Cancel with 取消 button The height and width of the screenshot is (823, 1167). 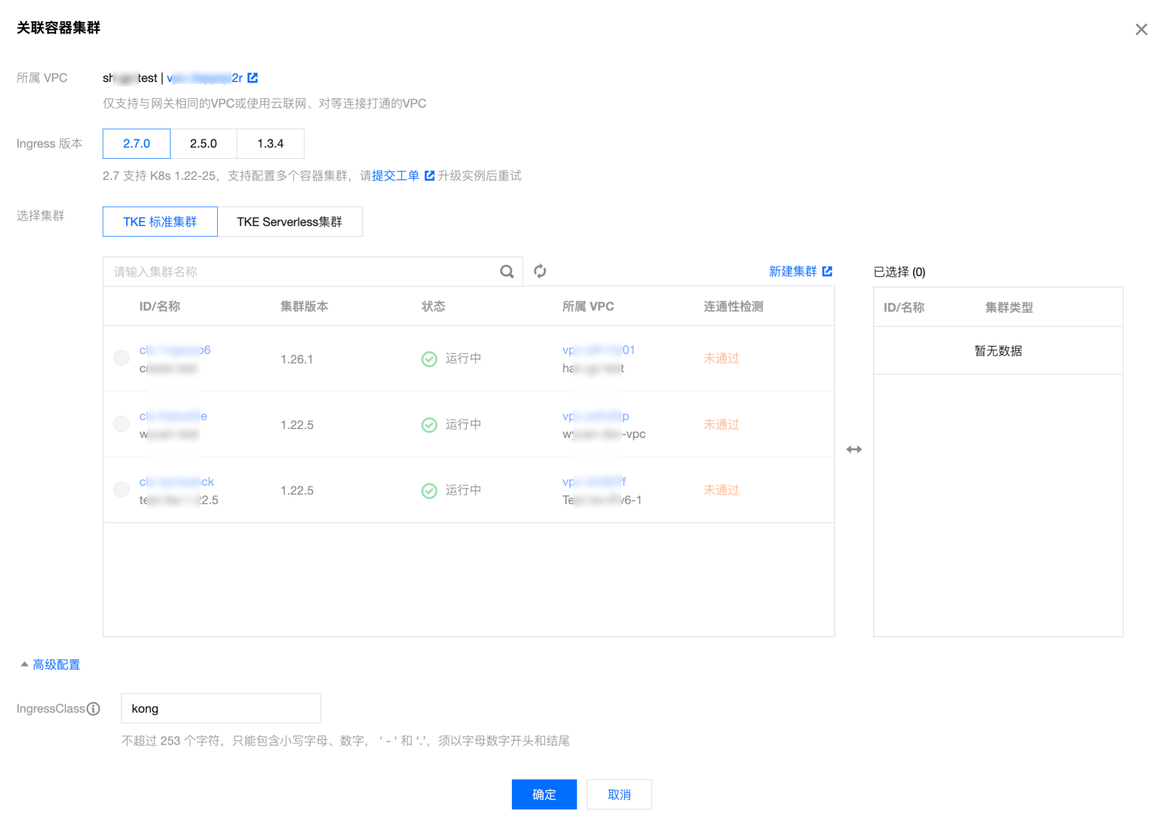click(619, 794)
